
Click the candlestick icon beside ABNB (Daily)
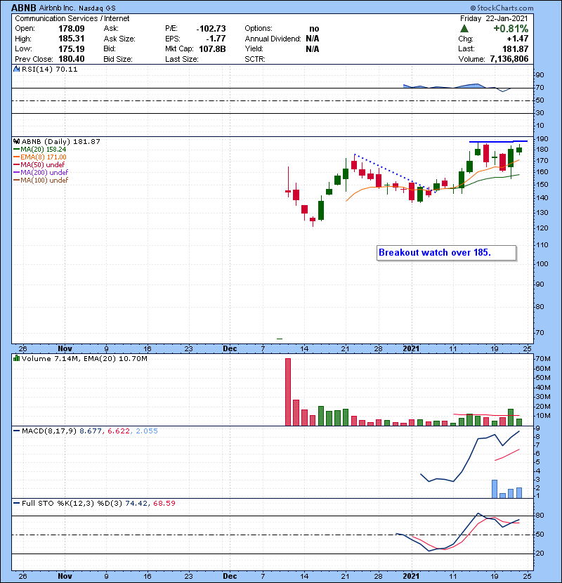click(17, 141)
